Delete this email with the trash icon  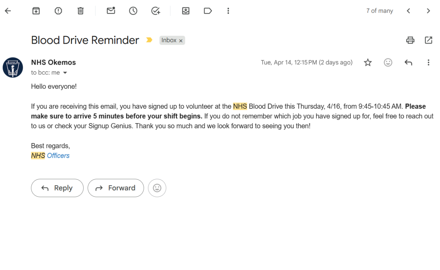(x=80, y=11)
